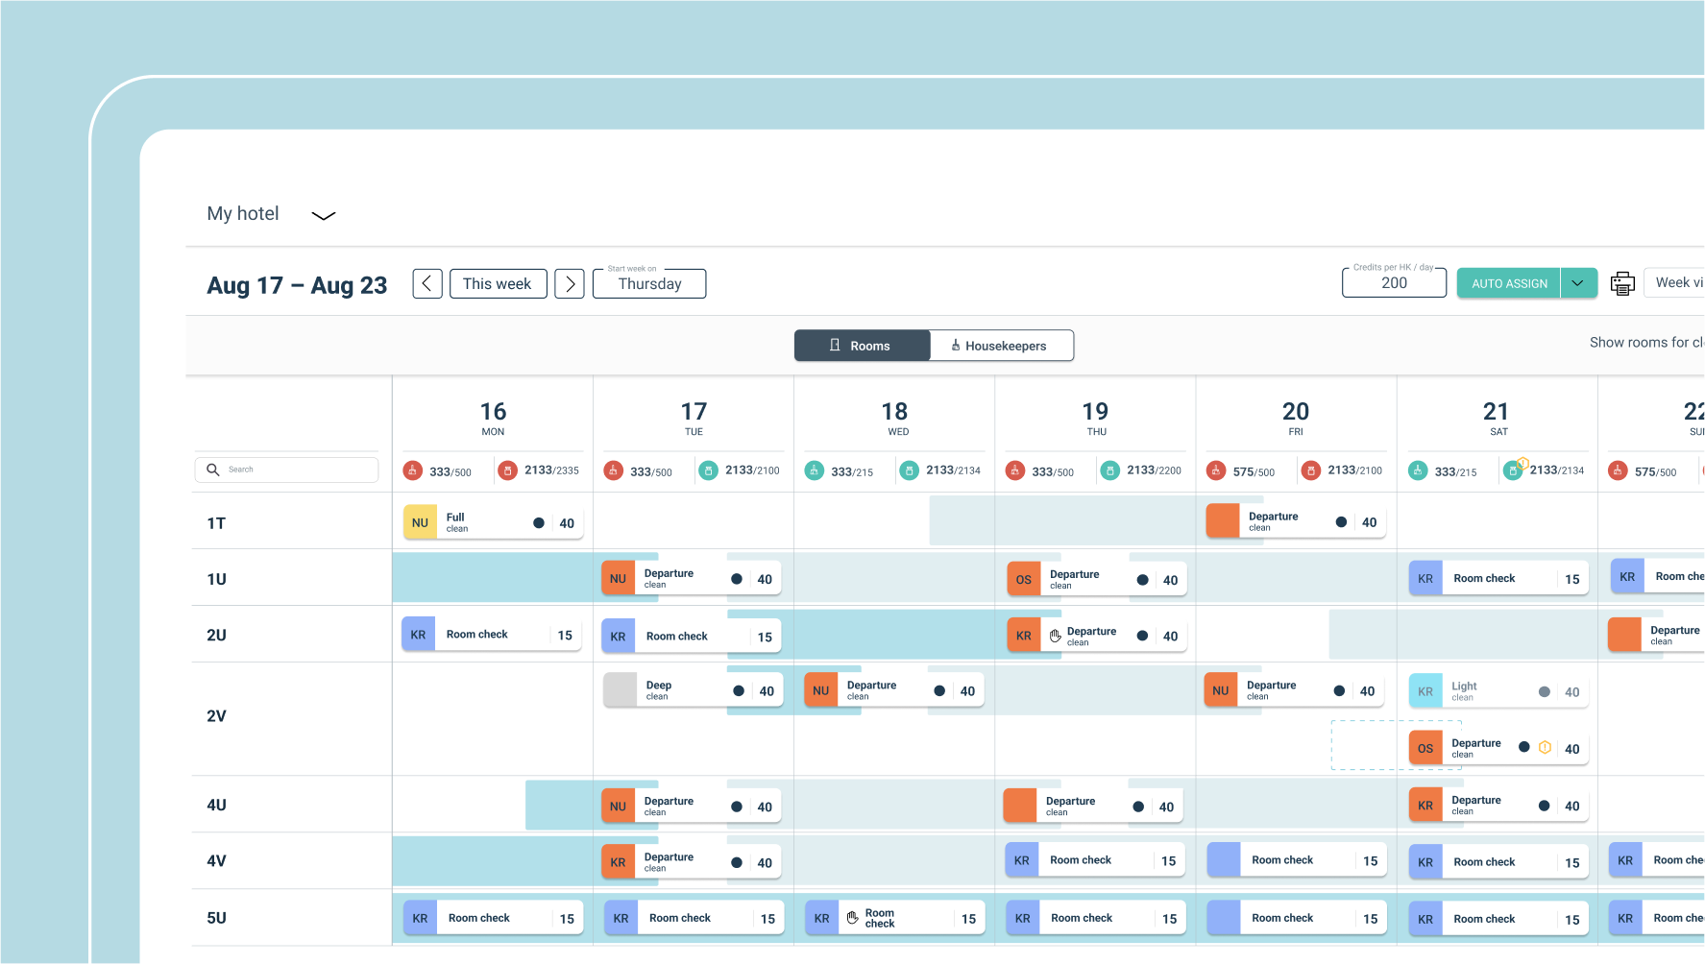Click the AUTO ASSIGN button

point(1508,282)
